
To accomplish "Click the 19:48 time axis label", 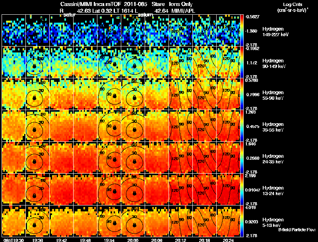I will click(x=85, y=240).
